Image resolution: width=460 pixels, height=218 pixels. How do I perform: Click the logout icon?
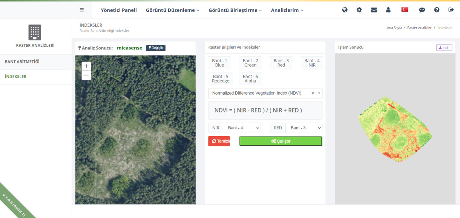pyautogui.click(x=451, y=10)
